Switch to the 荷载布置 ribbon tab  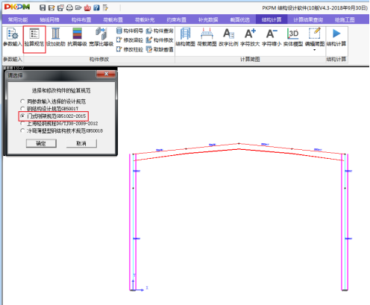pyautogui.click(x=113, y=19)
